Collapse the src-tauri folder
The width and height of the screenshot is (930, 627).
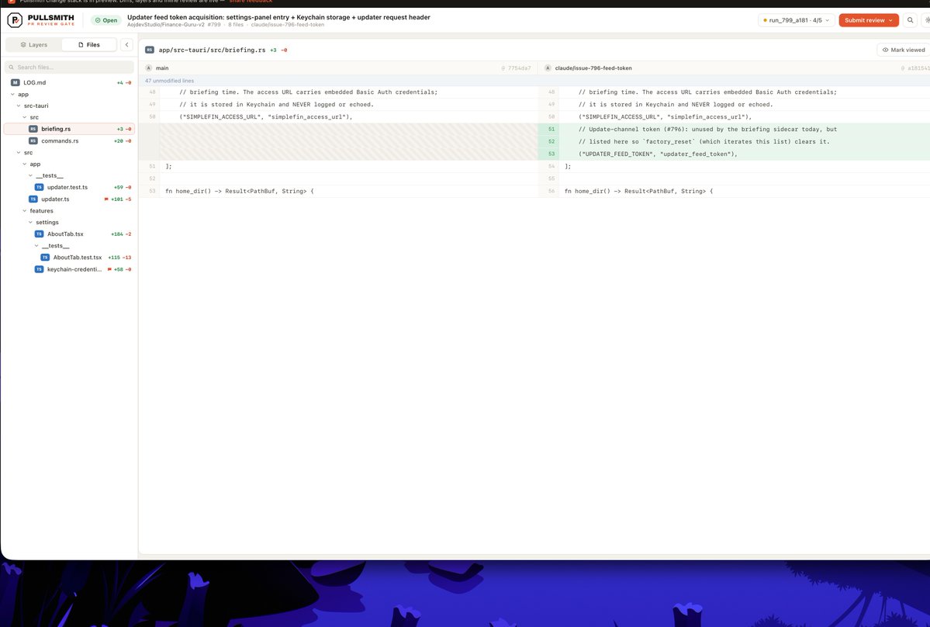click(19, 106)
